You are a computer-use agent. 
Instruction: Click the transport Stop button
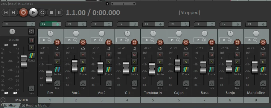51,13
